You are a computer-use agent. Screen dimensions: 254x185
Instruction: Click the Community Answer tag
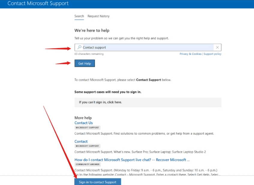[x=88, y=164]
